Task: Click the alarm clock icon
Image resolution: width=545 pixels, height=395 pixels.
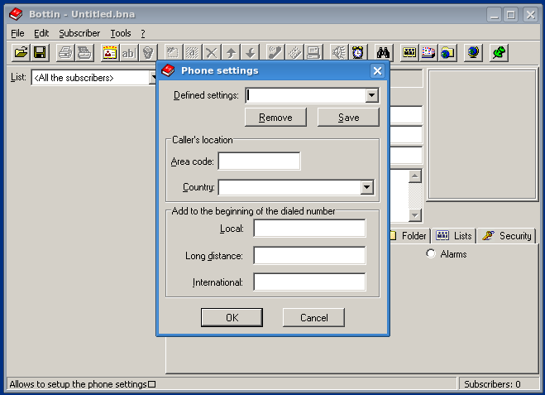Action: point(358,53)
